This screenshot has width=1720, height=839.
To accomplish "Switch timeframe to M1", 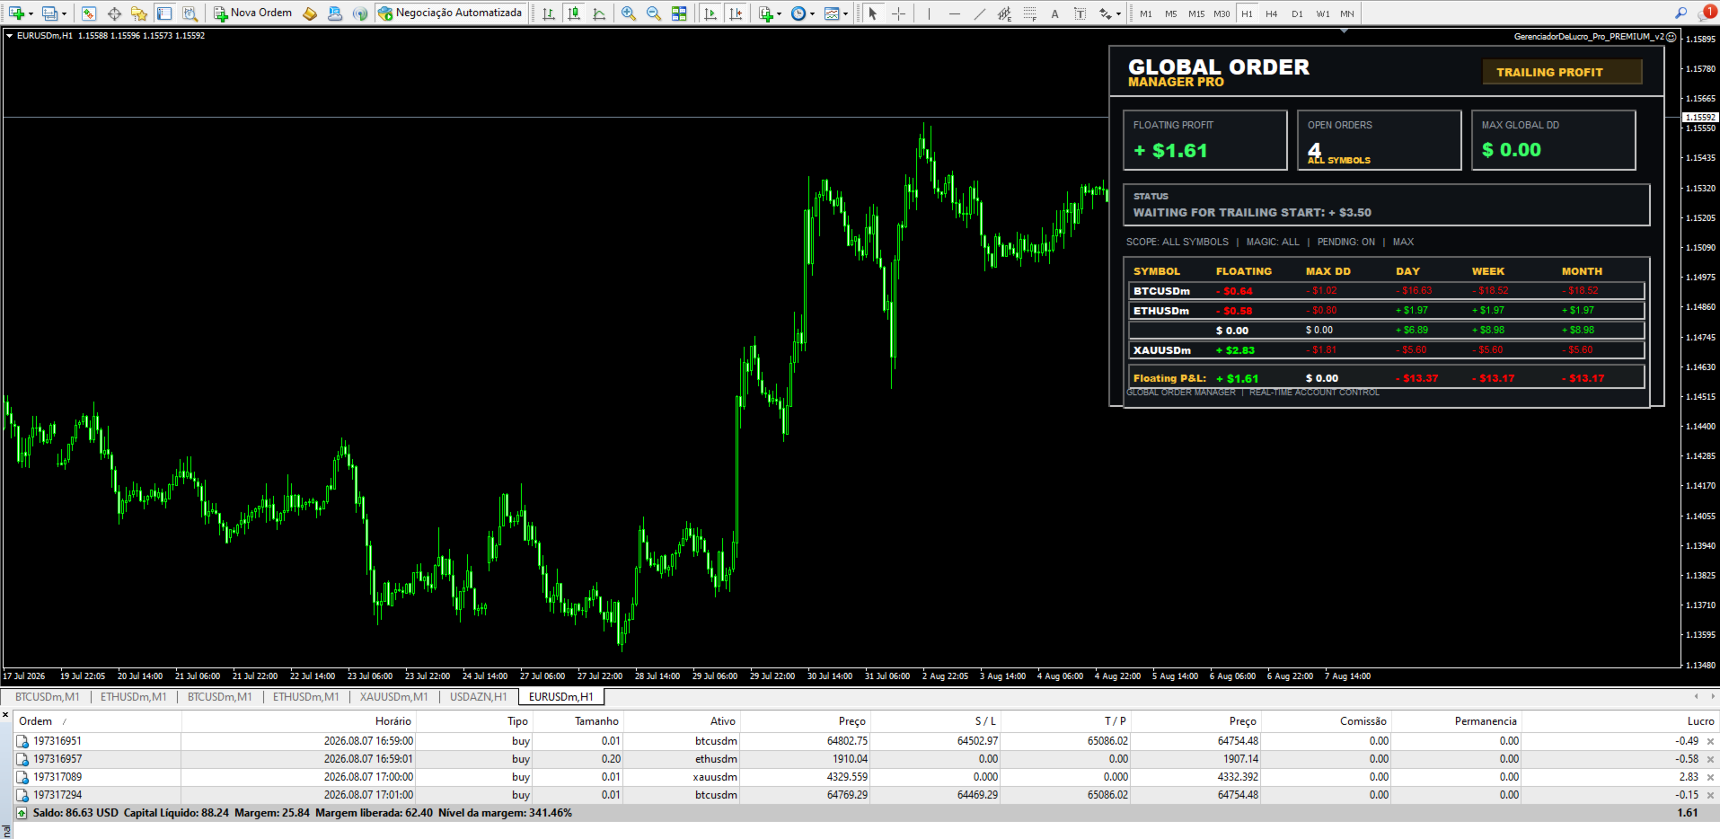I will (x=1146, y=13).
